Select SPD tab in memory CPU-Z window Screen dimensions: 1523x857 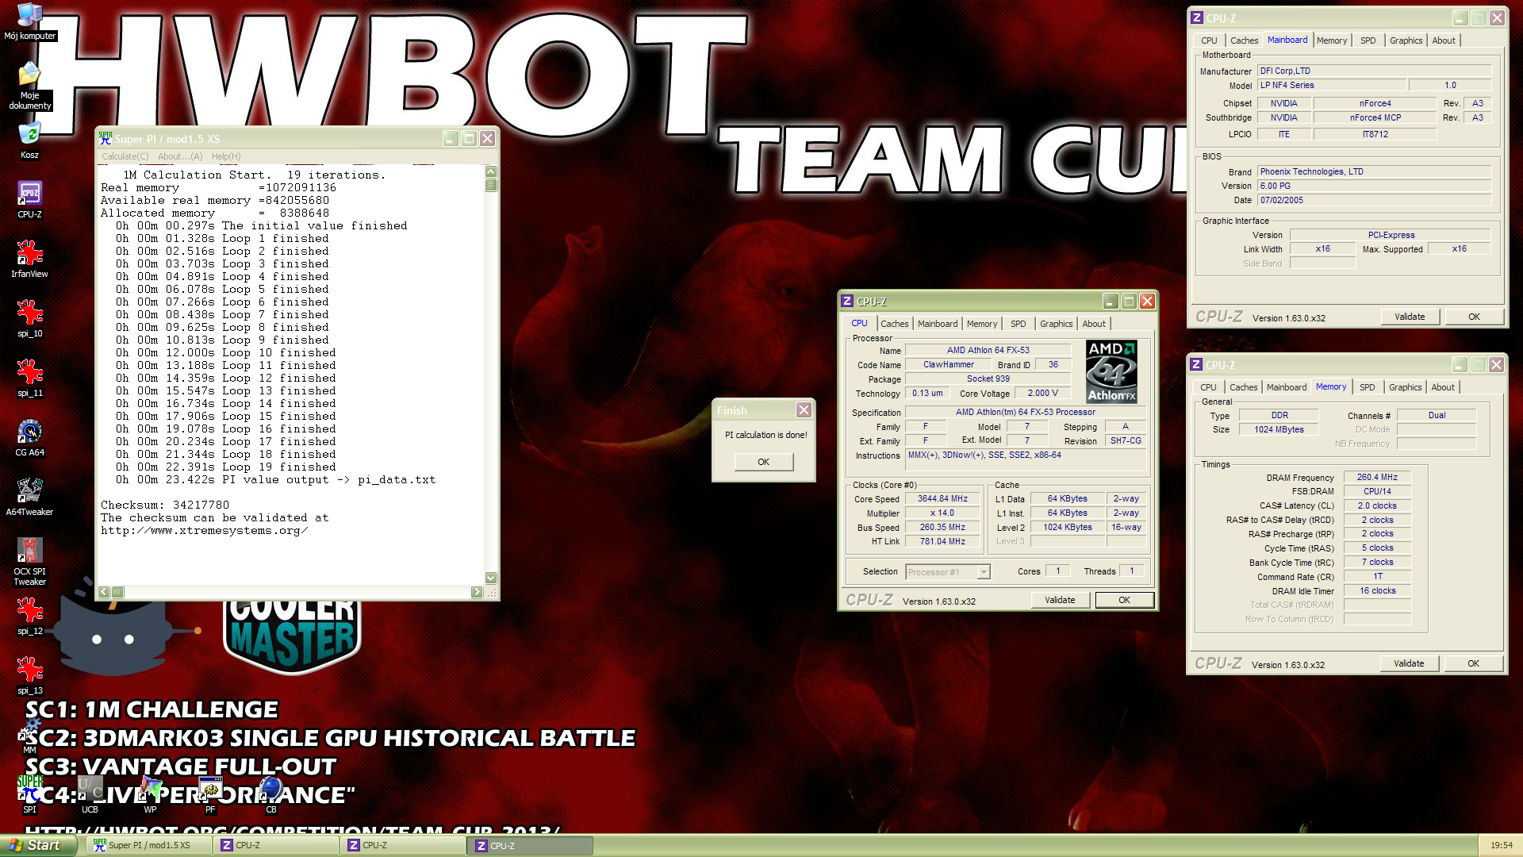tap(1367, 387)
